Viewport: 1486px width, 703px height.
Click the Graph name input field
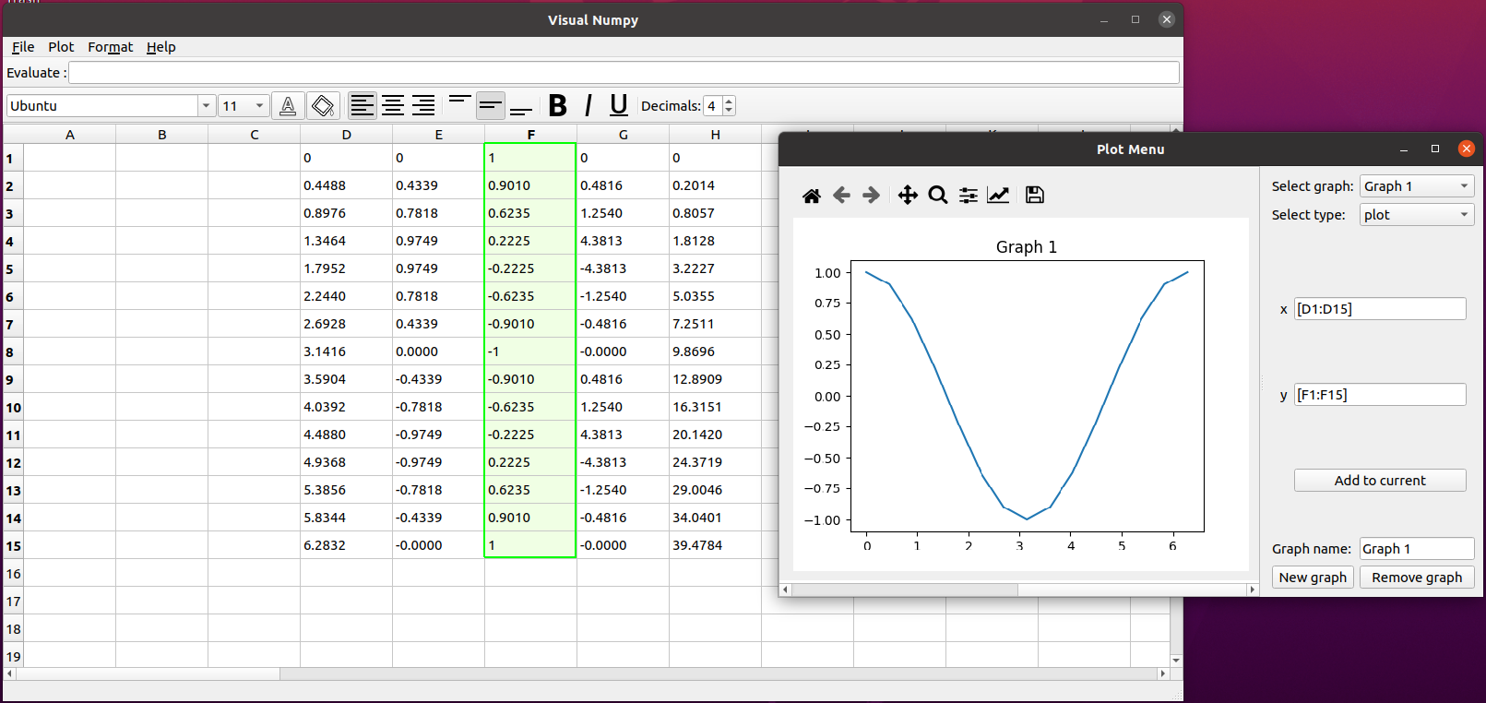(x=1417, y=549)
